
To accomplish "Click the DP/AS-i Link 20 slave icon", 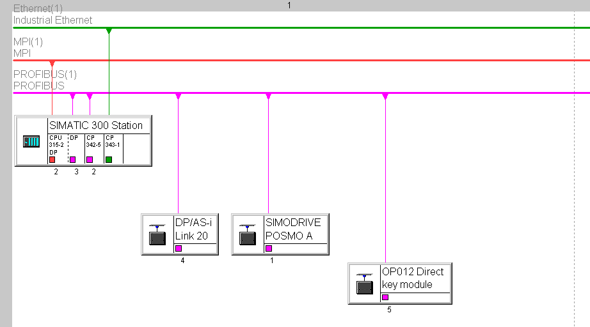I will (x=157, y=234).
